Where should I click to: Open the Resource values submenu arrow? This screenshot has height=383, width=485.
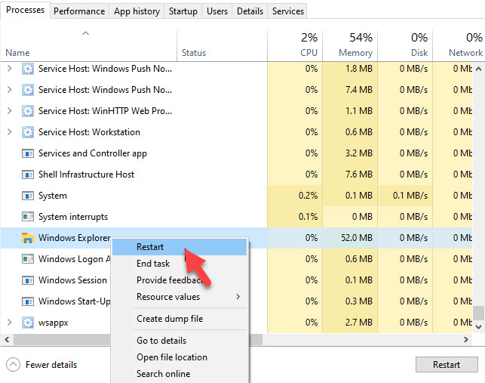[238, 297]
